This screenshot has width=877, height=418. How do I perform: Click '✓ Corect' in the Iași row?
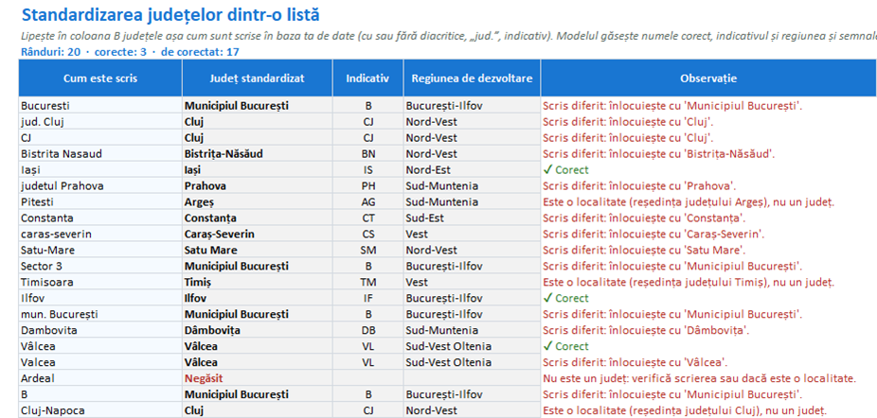pyautogui.click(x=566, y=169)
